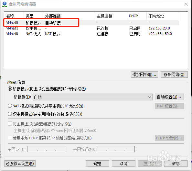Click the 子网地址 column header

point(163,16)
